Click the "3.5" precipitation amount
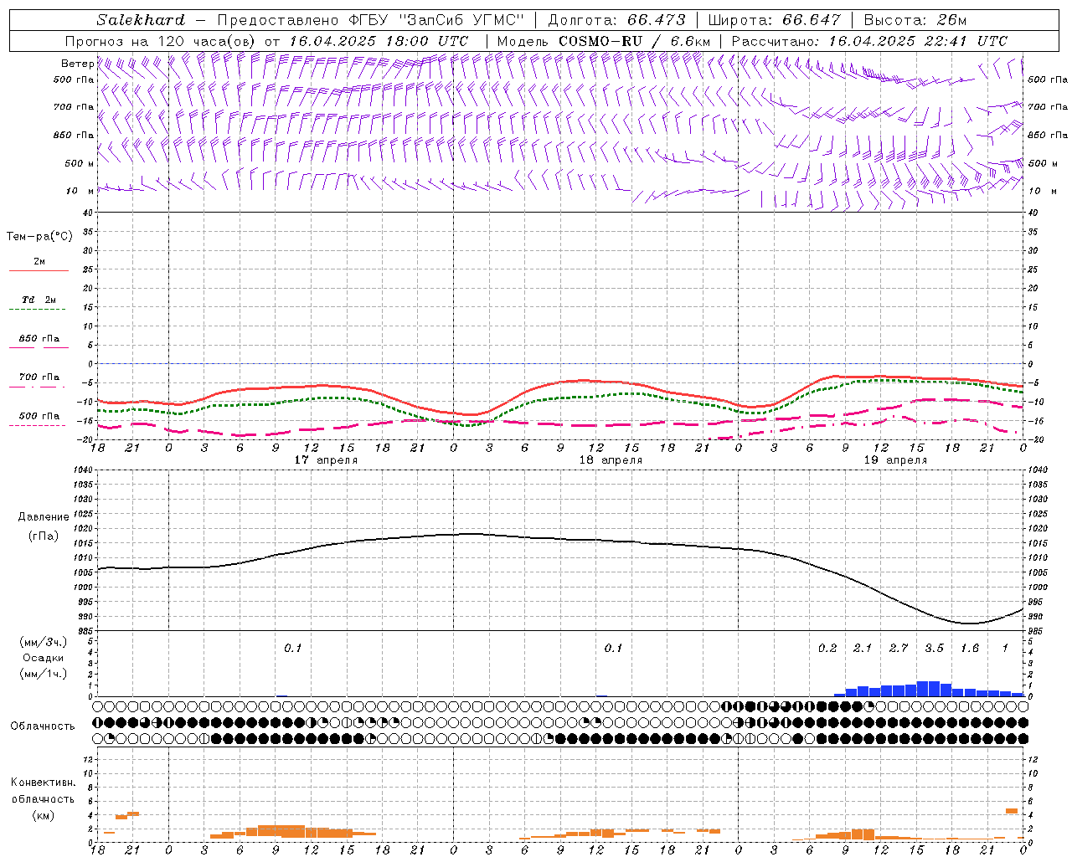The height and width of the screenshot is (857, 1072). click(x=934, y=648)
